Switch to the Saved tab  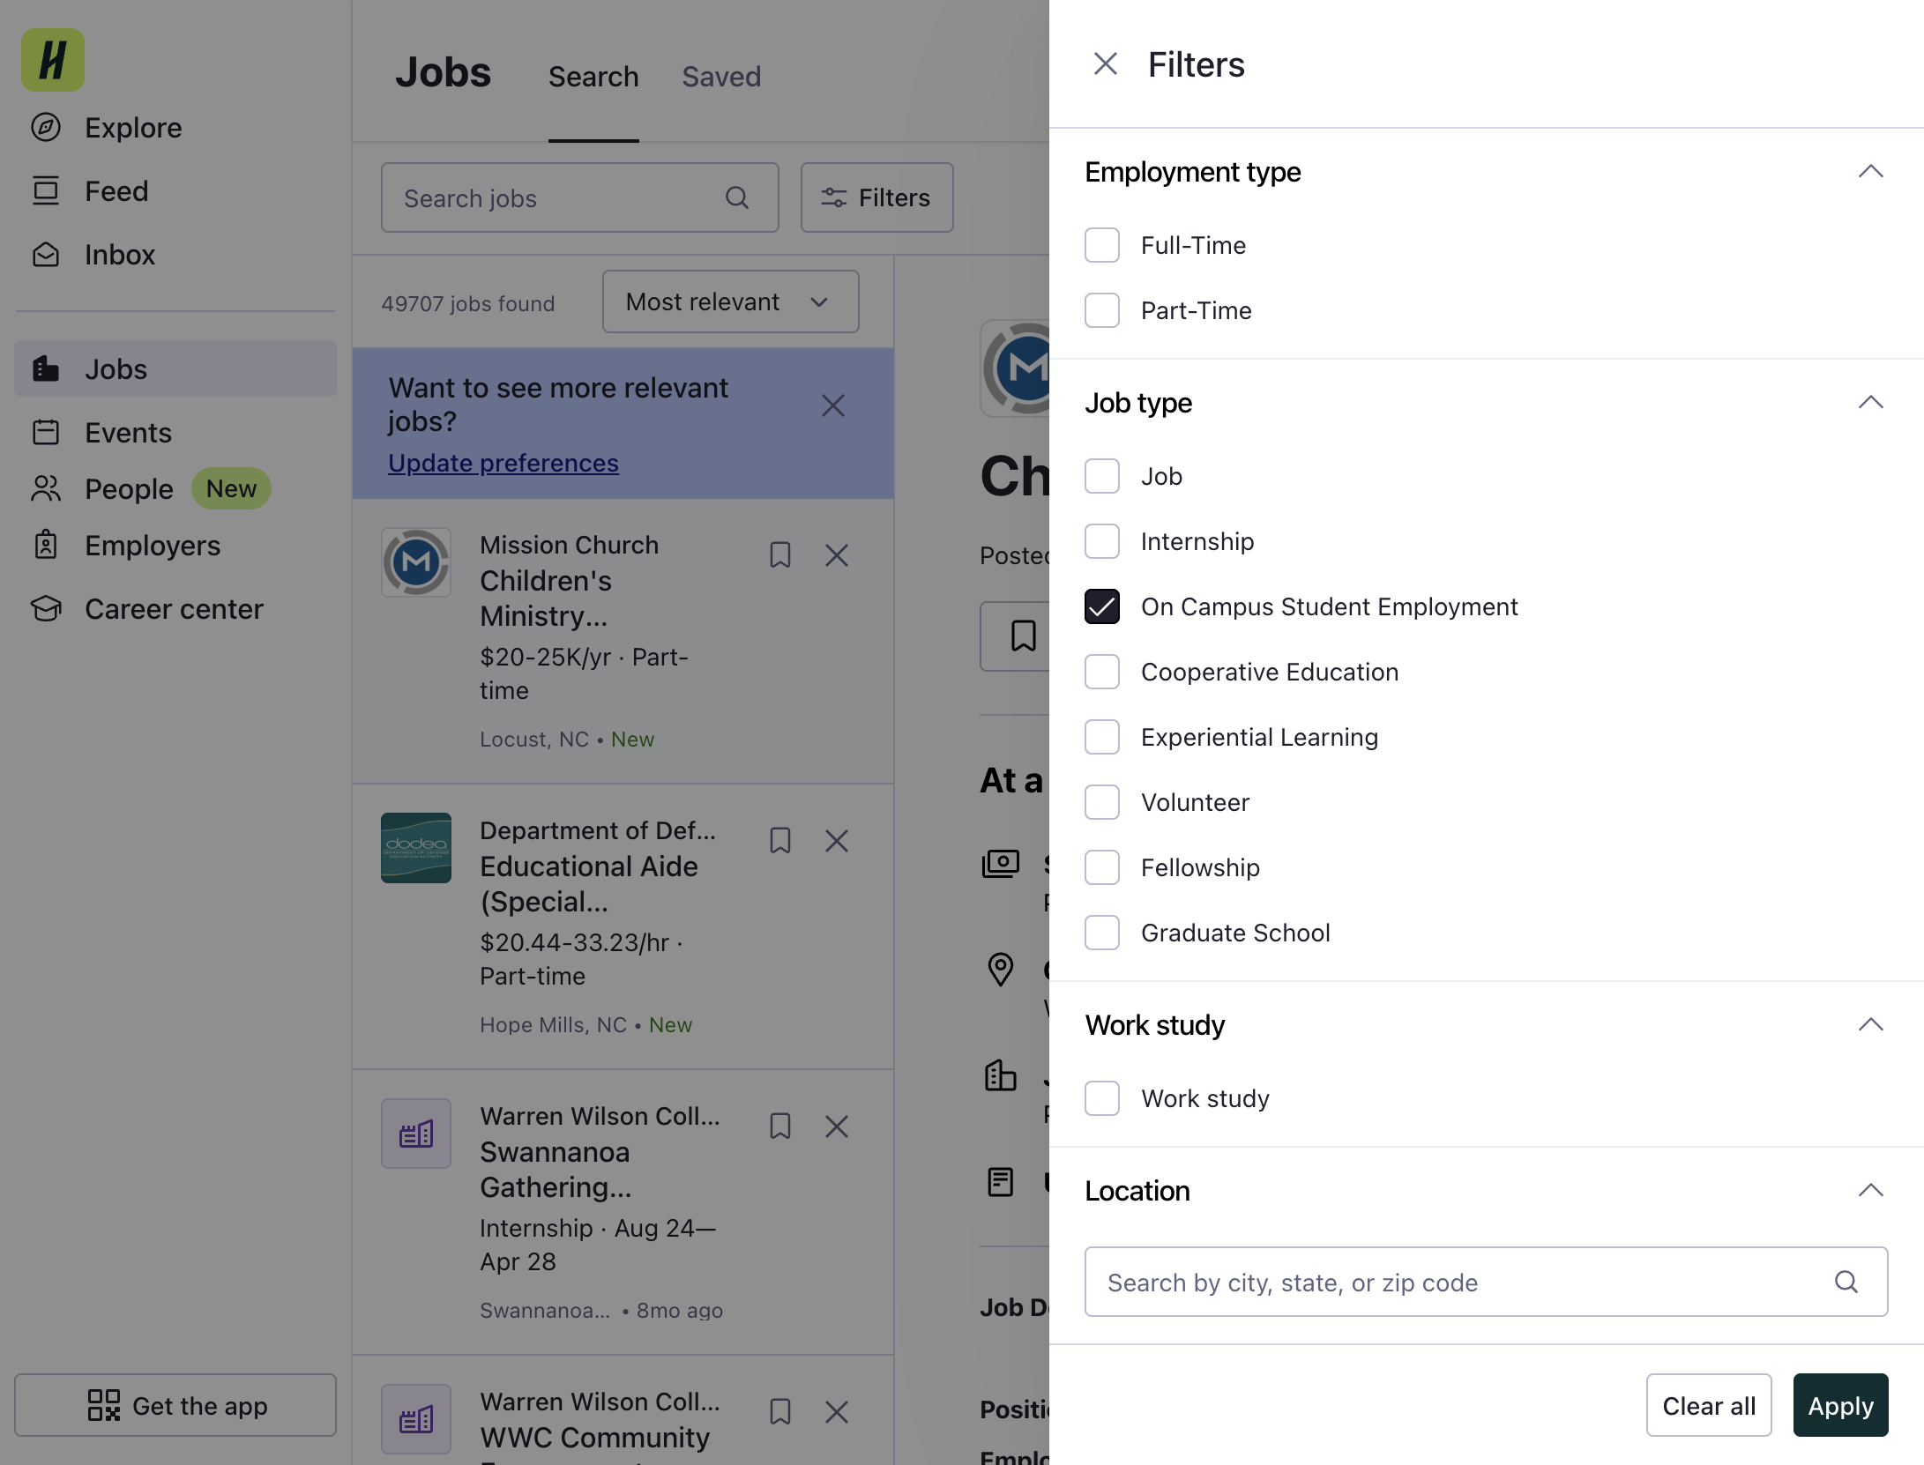pyautogui.click(x=721, y=77)
